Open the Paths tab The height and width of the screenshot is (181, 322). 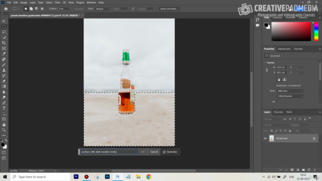[289, 112]
